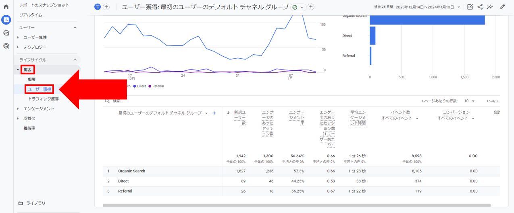This screenshot has height=213, width=514.
Task: Sort by コンバージョン column header
Action: (456, 113)
